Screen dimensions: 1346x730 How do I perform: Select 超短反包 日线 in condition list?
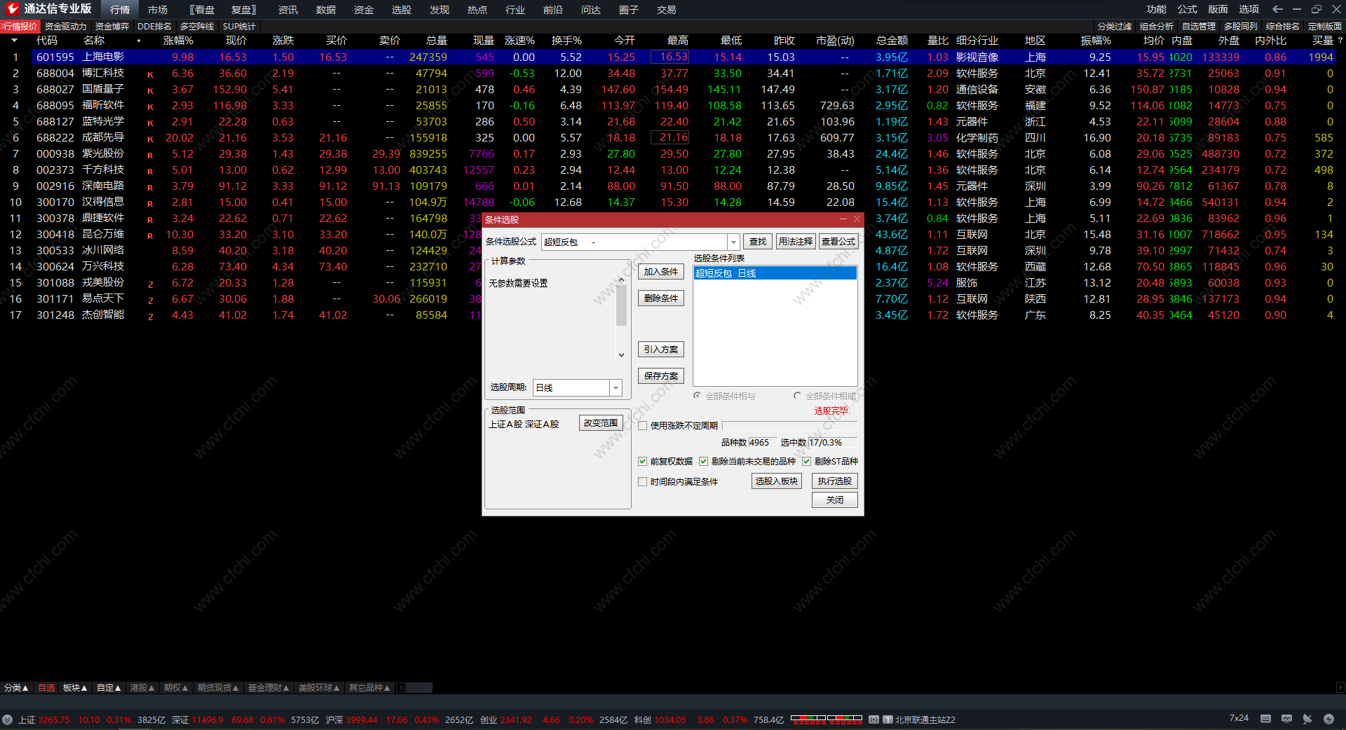775,273
